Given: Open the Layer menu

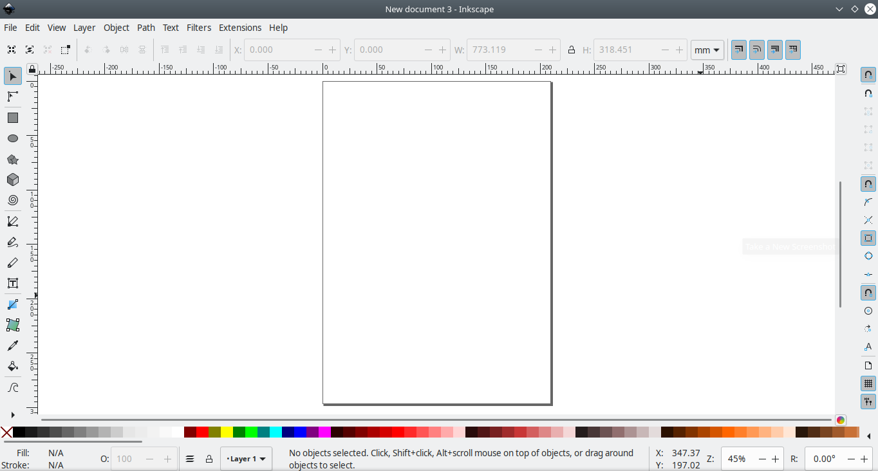Looking at the screenshot, I should pyautogui.click(x=84, y=28).
